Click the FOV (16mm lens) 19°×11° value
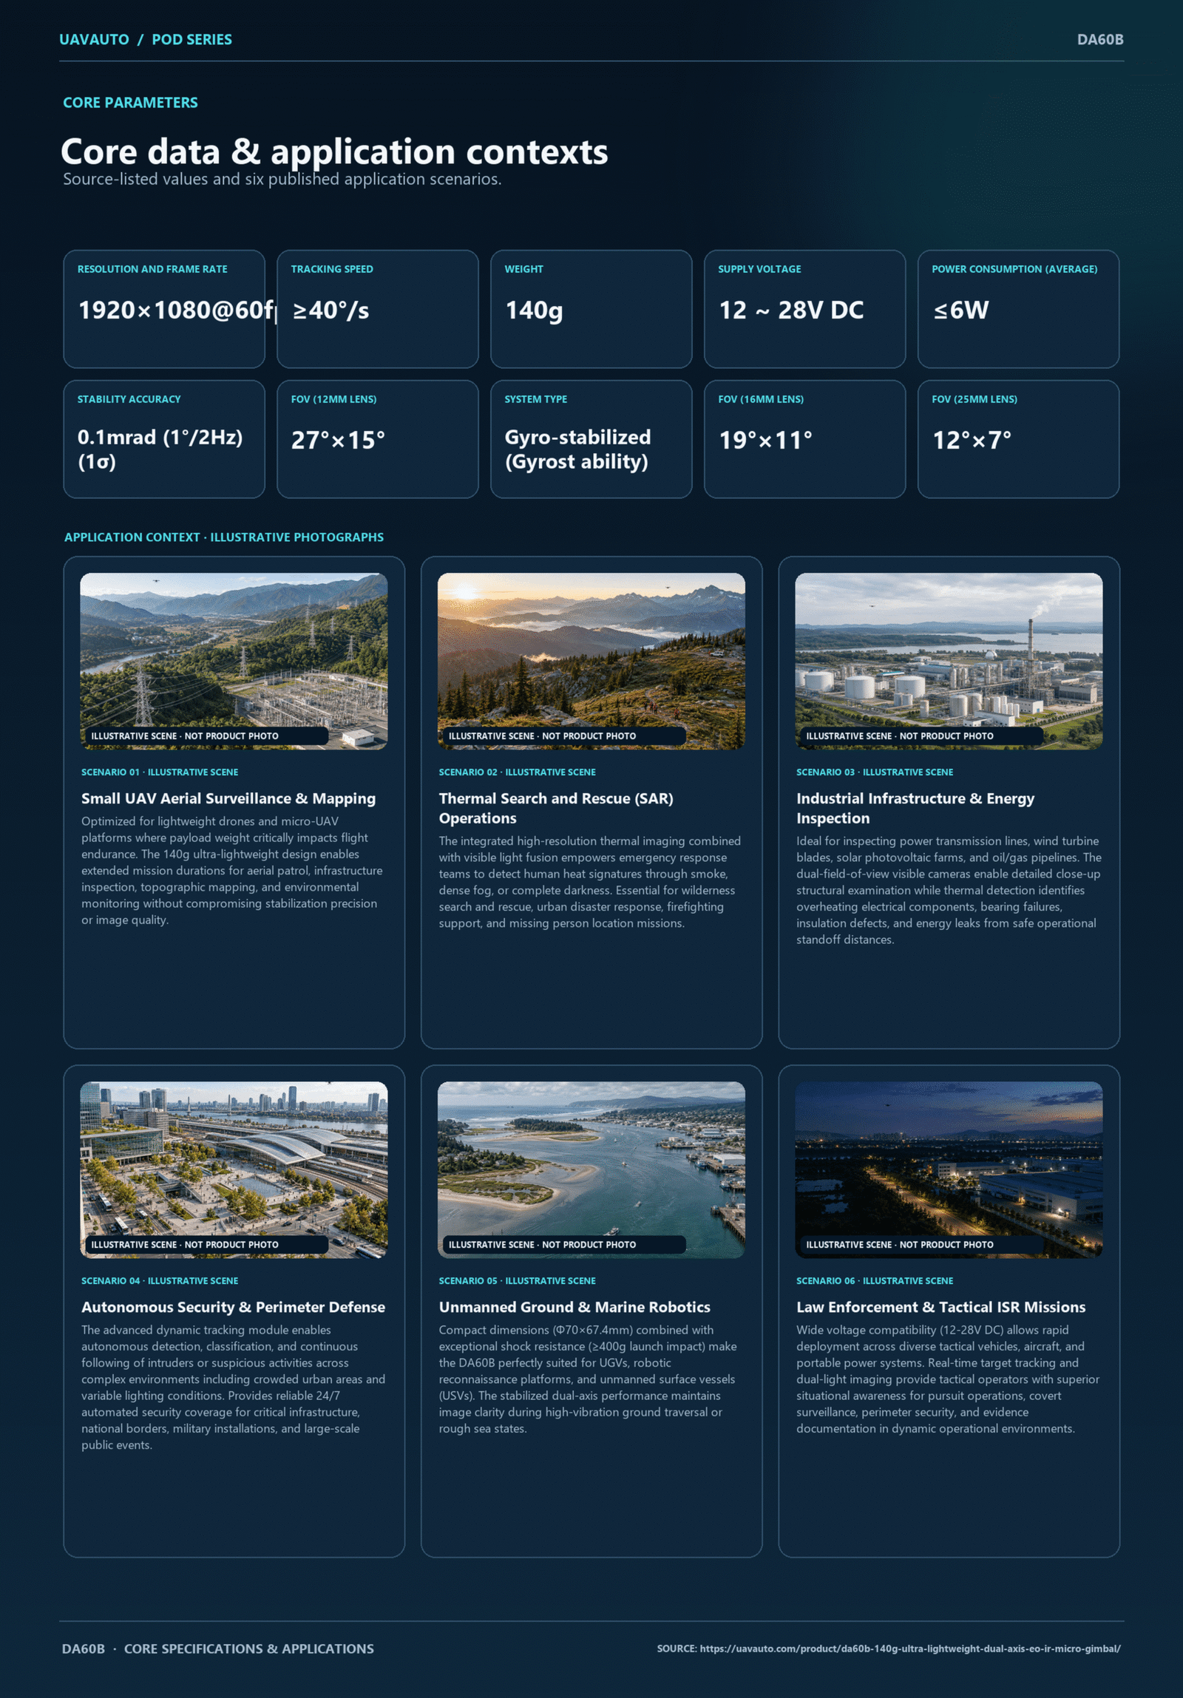 (765, 440)
